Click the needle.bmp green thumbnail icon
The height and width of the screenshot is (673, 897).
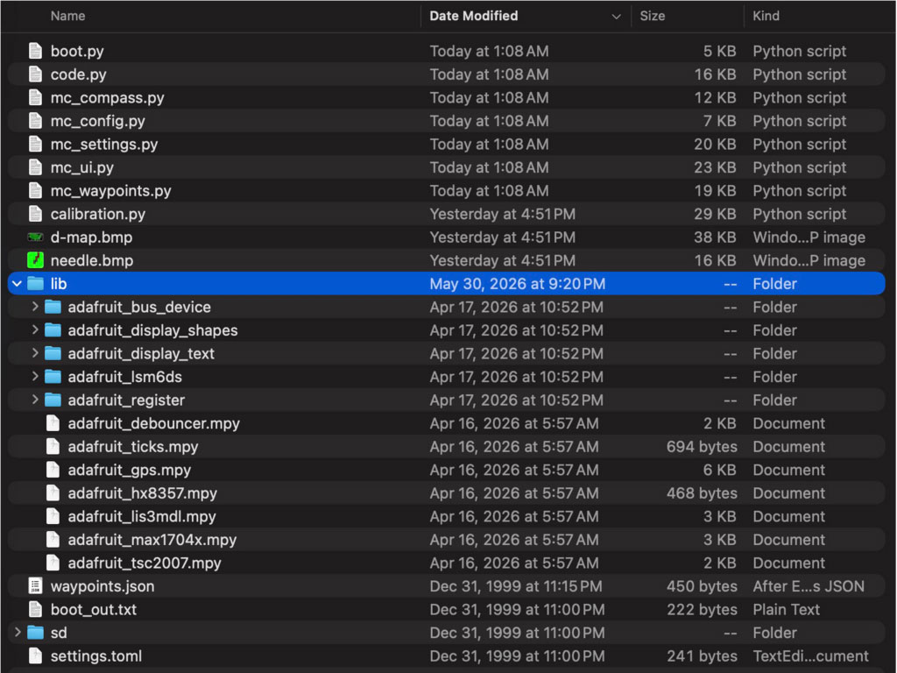pos(35,260)
